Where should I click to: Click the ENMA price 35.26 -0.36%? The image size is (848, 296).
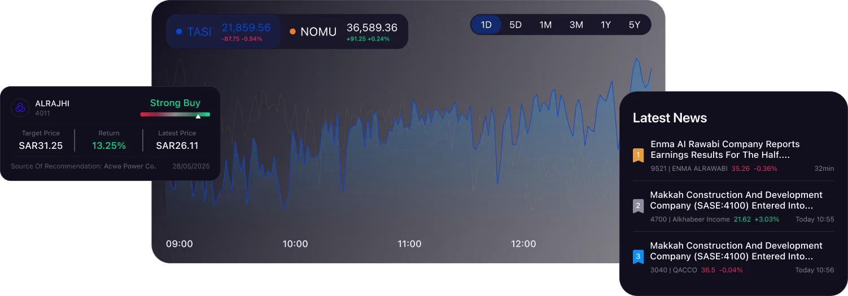click(x=754, y=169)
